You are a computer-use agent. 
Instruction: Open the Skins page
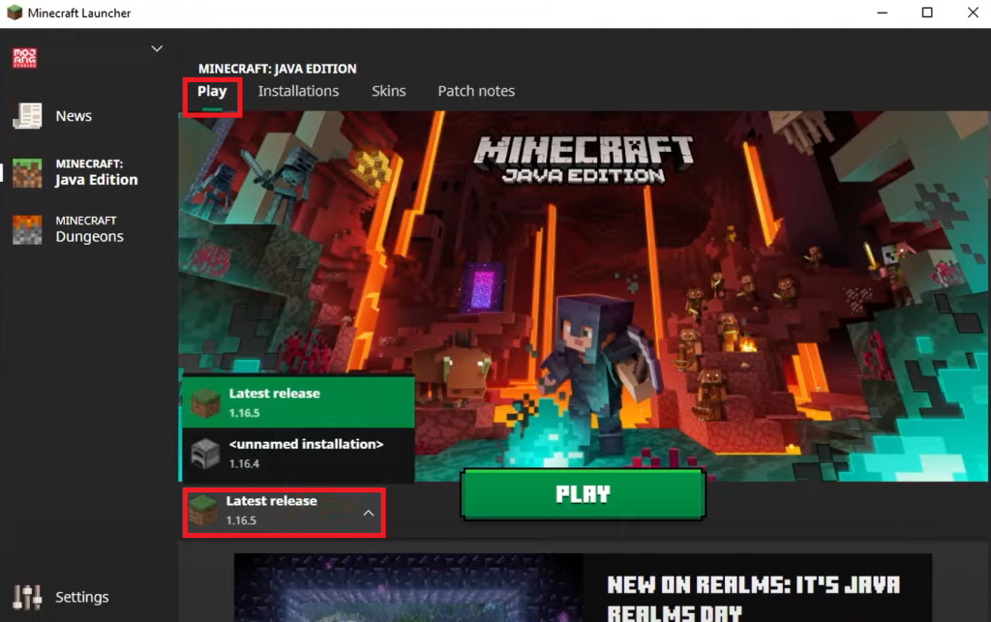coord(388,91)
